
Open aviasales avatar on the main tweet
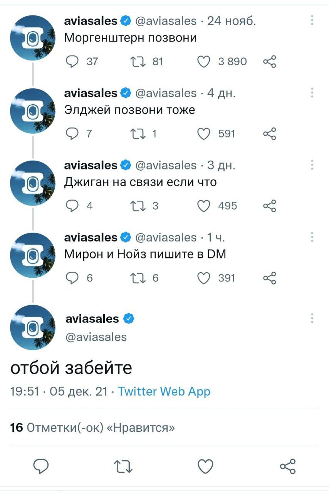tap(32, 327)
